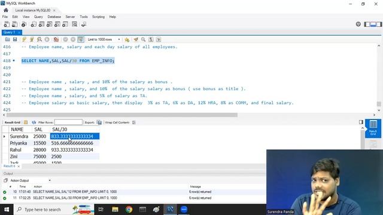
Task: Open Chrome from the taskbar
Action: (129, 210)
